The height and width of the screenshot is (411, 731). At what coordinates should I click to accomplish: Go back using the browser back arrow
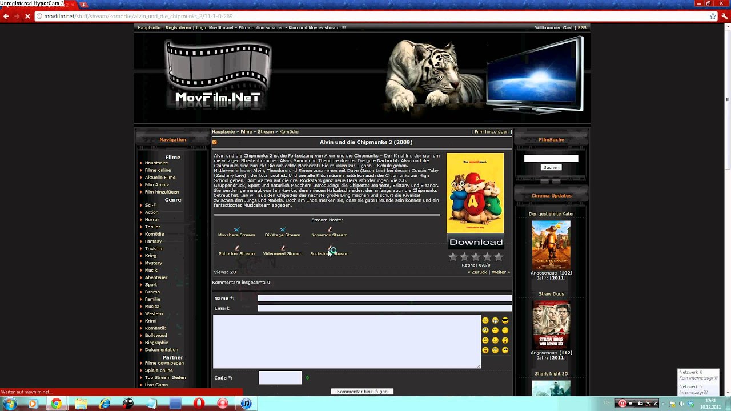[6, 17]
